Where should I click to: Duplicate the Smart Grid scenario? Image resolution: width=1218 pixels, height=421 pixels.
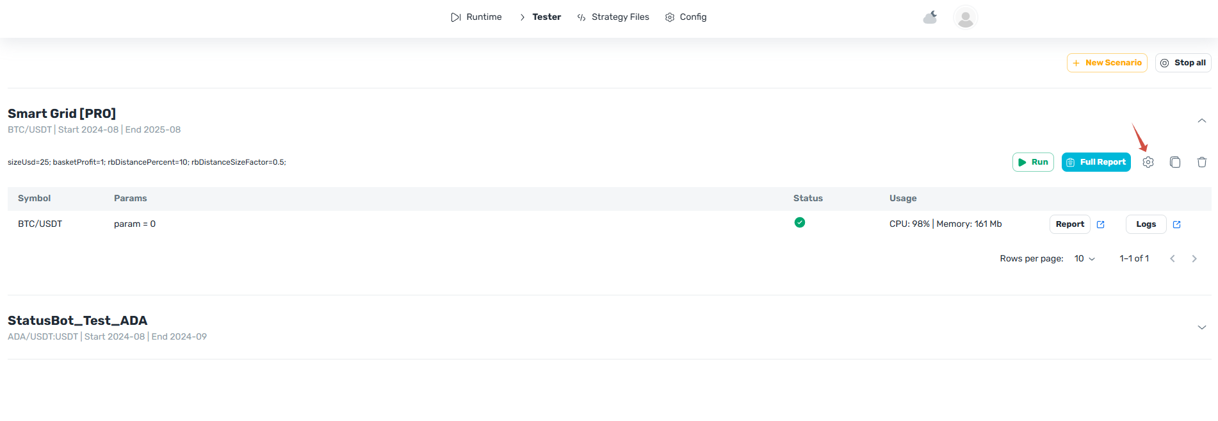point(1175,162)
